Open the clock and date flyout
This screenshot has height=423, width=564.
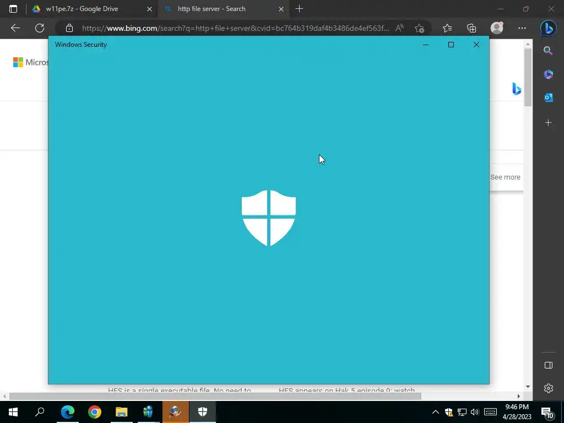[x=517, y=412]
